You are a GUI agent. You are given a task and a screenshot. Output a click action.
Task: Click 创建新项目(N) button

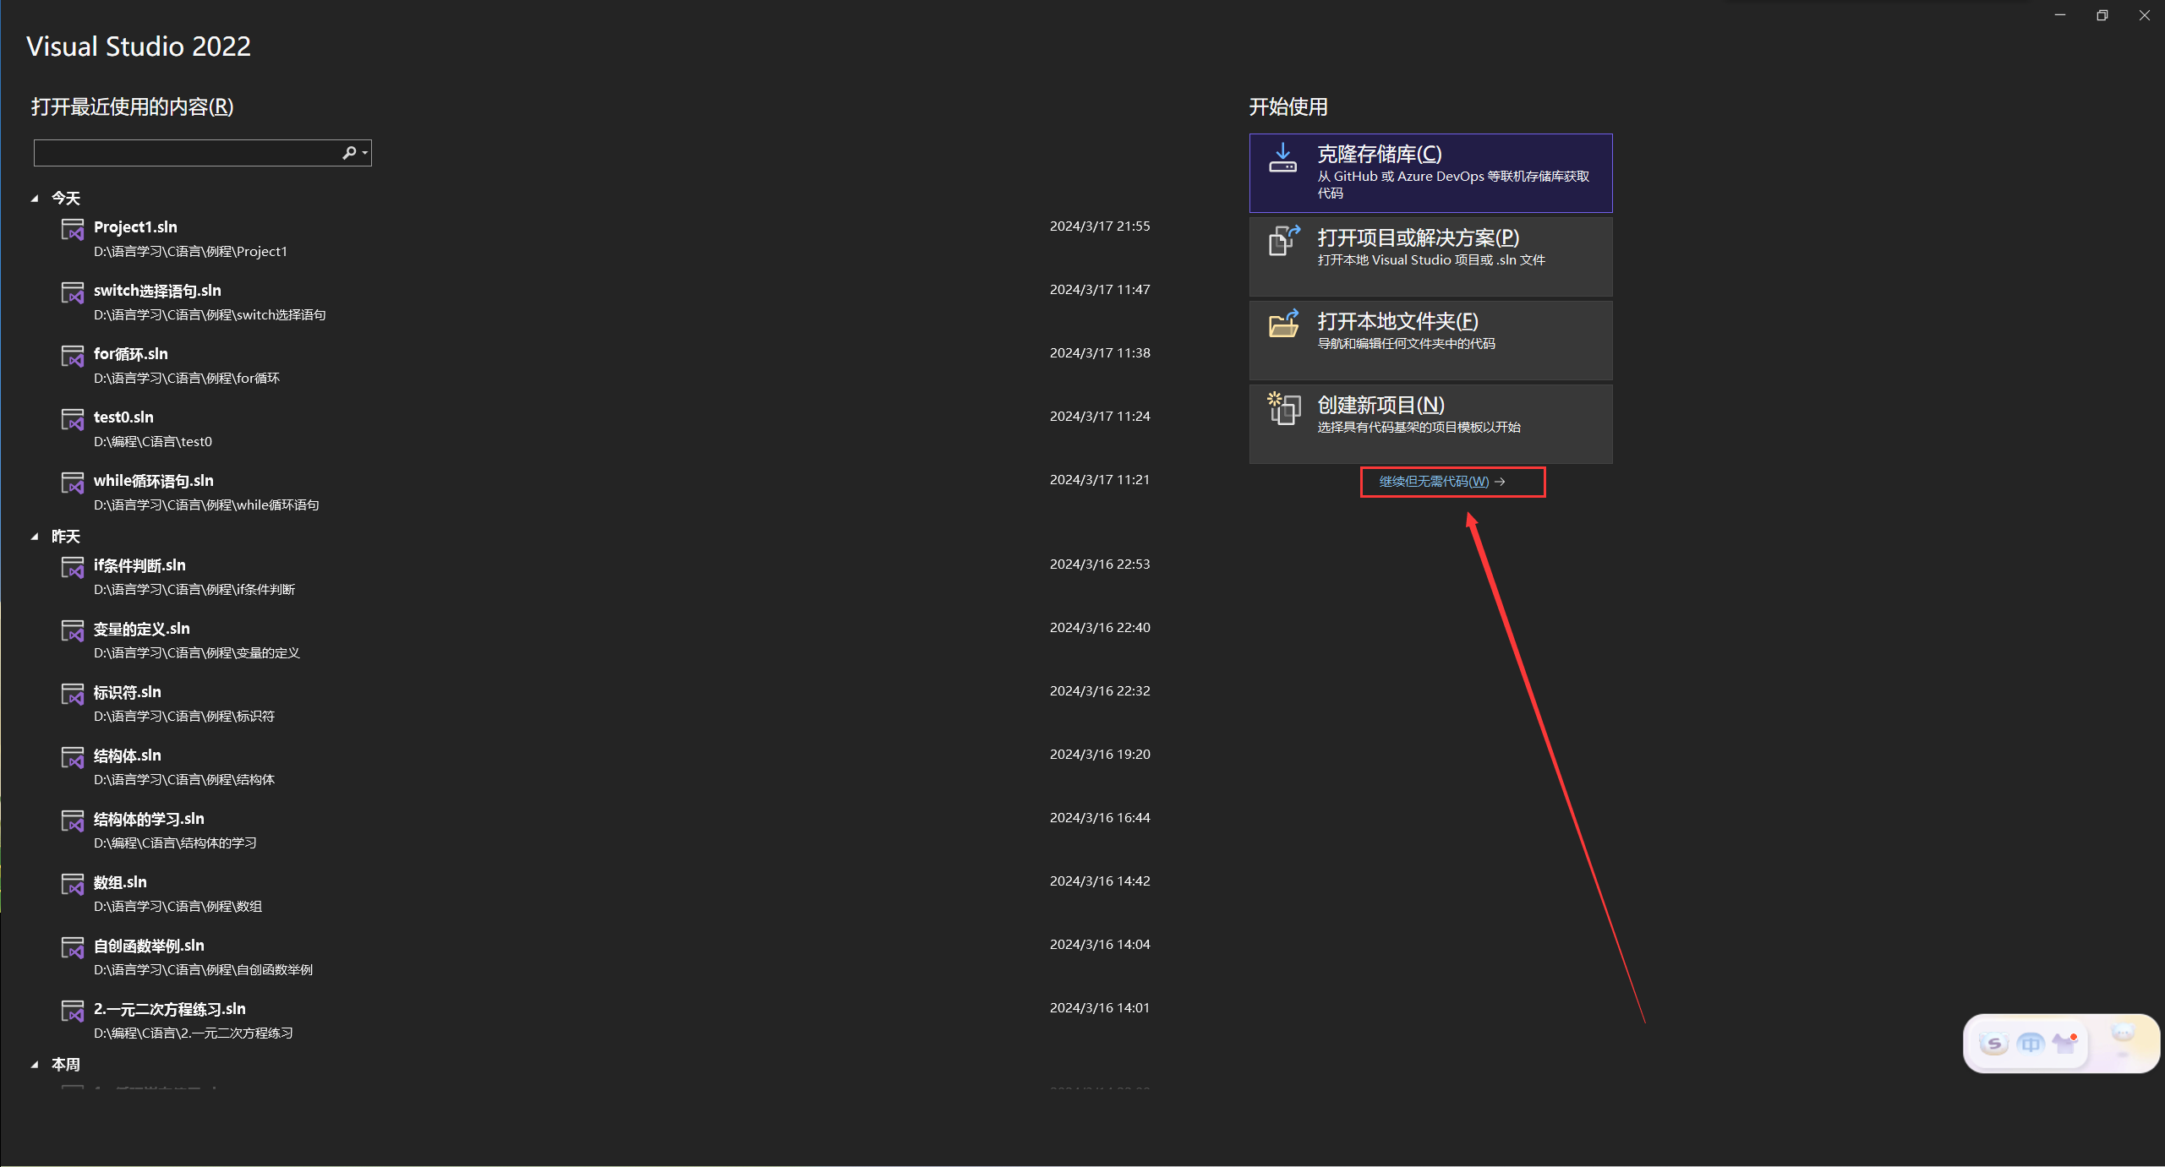pos(1430,424)
